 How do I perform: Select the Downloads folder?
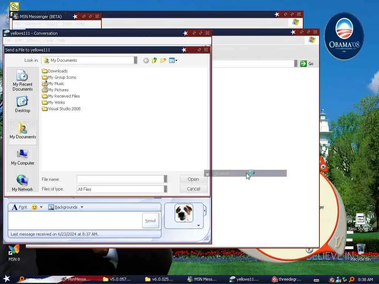(x=55, y=71)
